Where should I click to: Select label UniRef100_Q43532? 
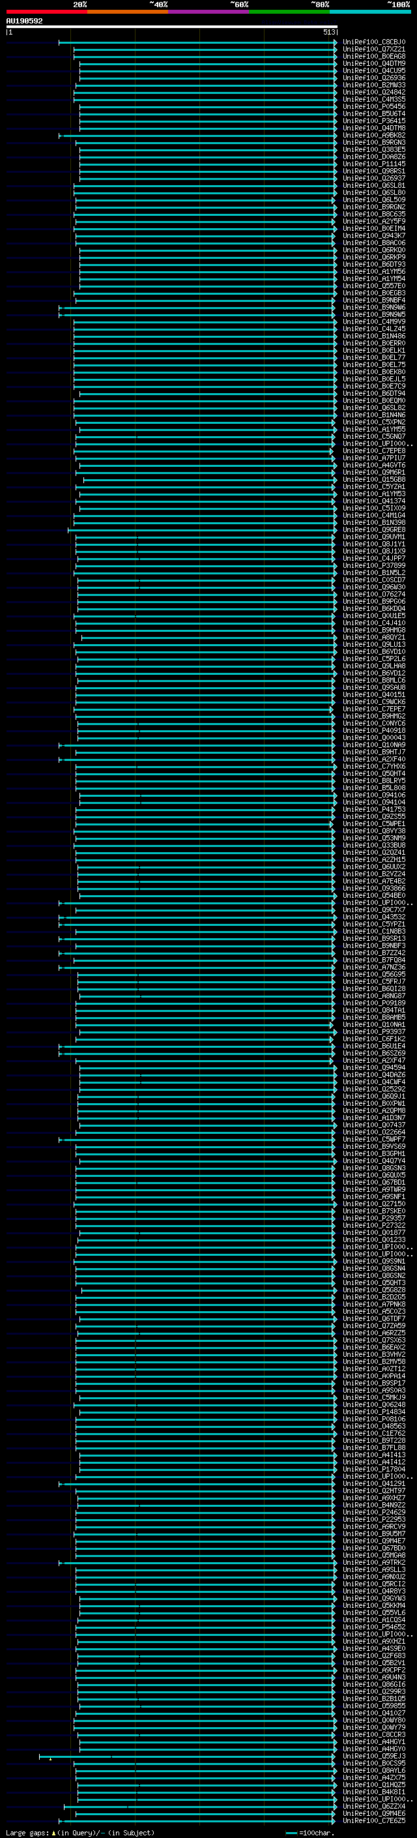[x=373, y=917]
